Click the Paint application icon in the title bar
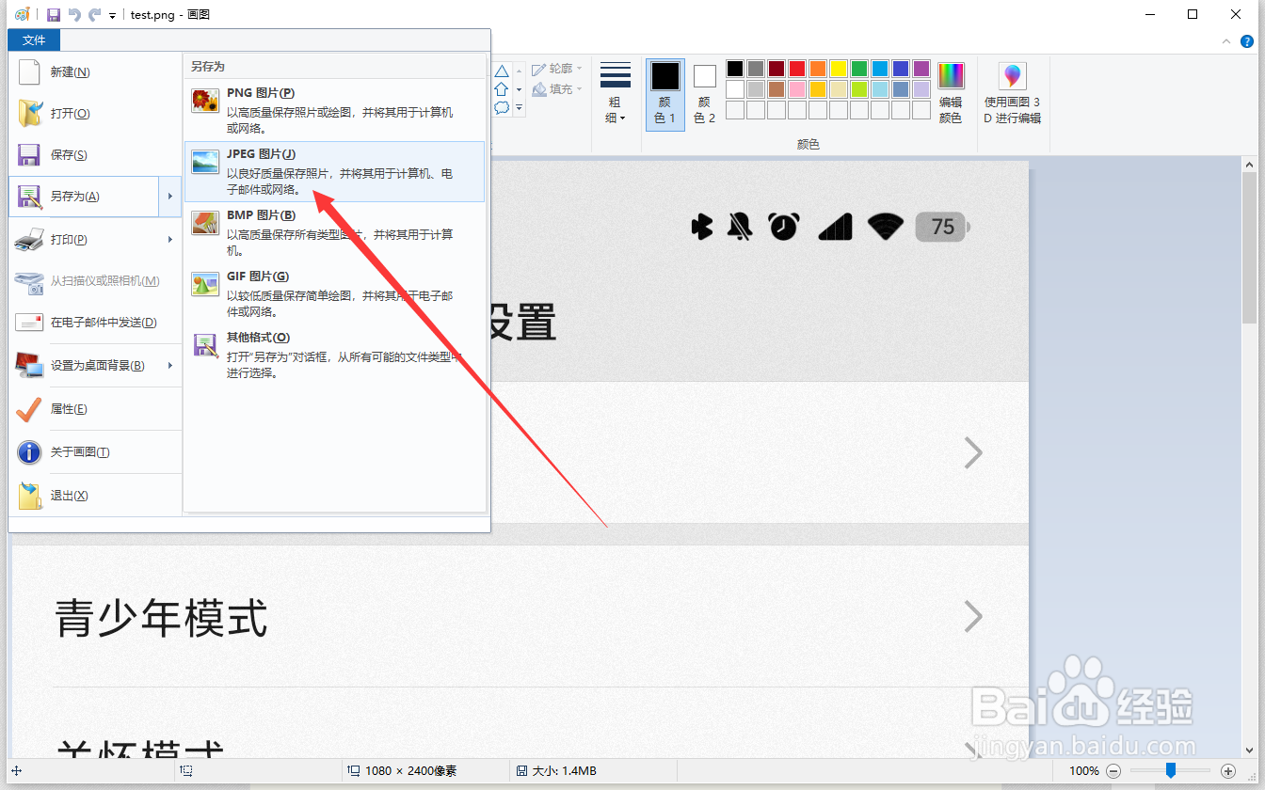 tap(21, 14)
